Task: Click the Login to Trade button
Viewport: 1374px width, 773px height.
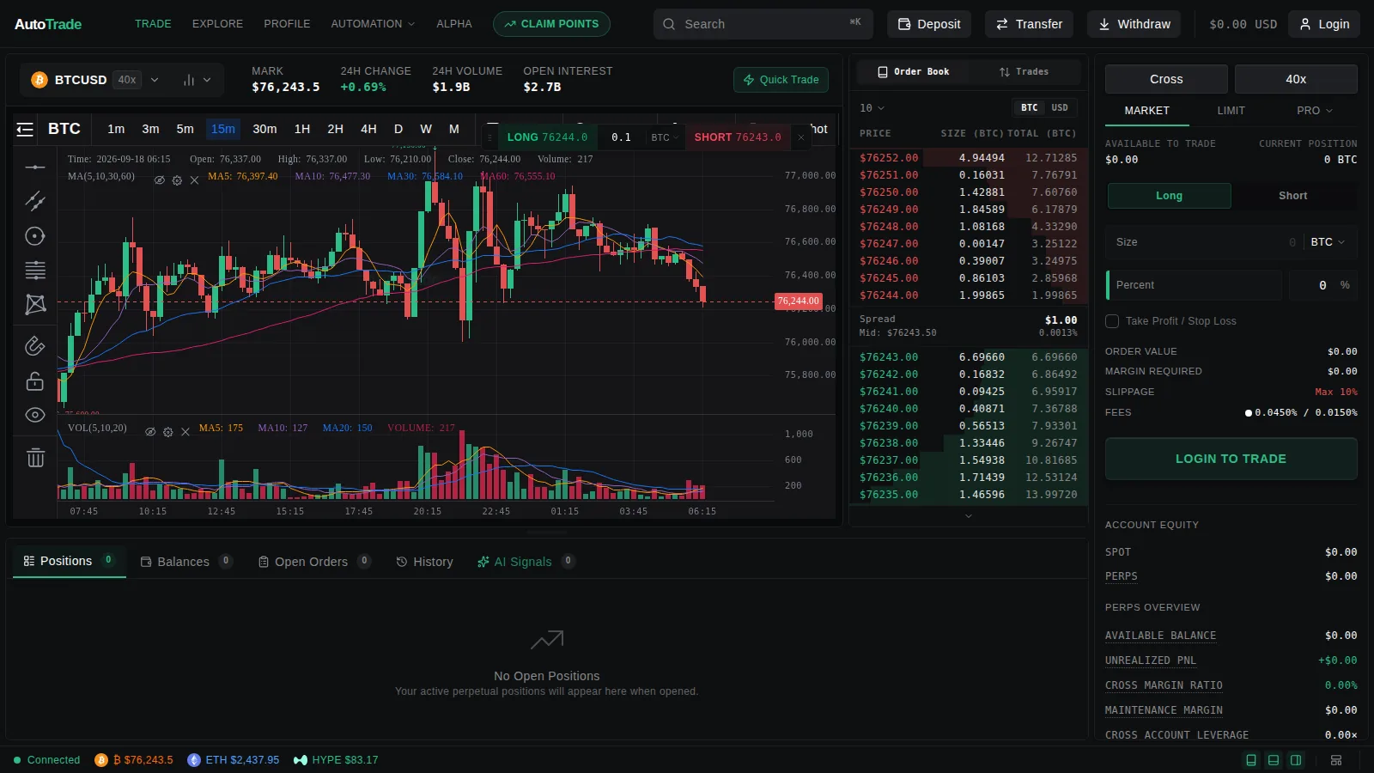Action: [1231, 459]
